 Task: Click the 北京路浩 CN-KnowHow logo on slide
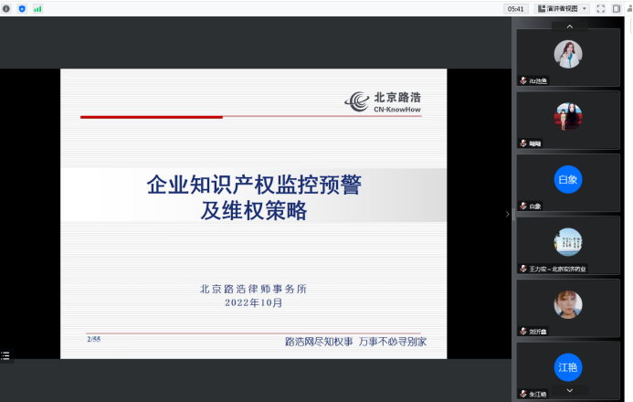383,102
